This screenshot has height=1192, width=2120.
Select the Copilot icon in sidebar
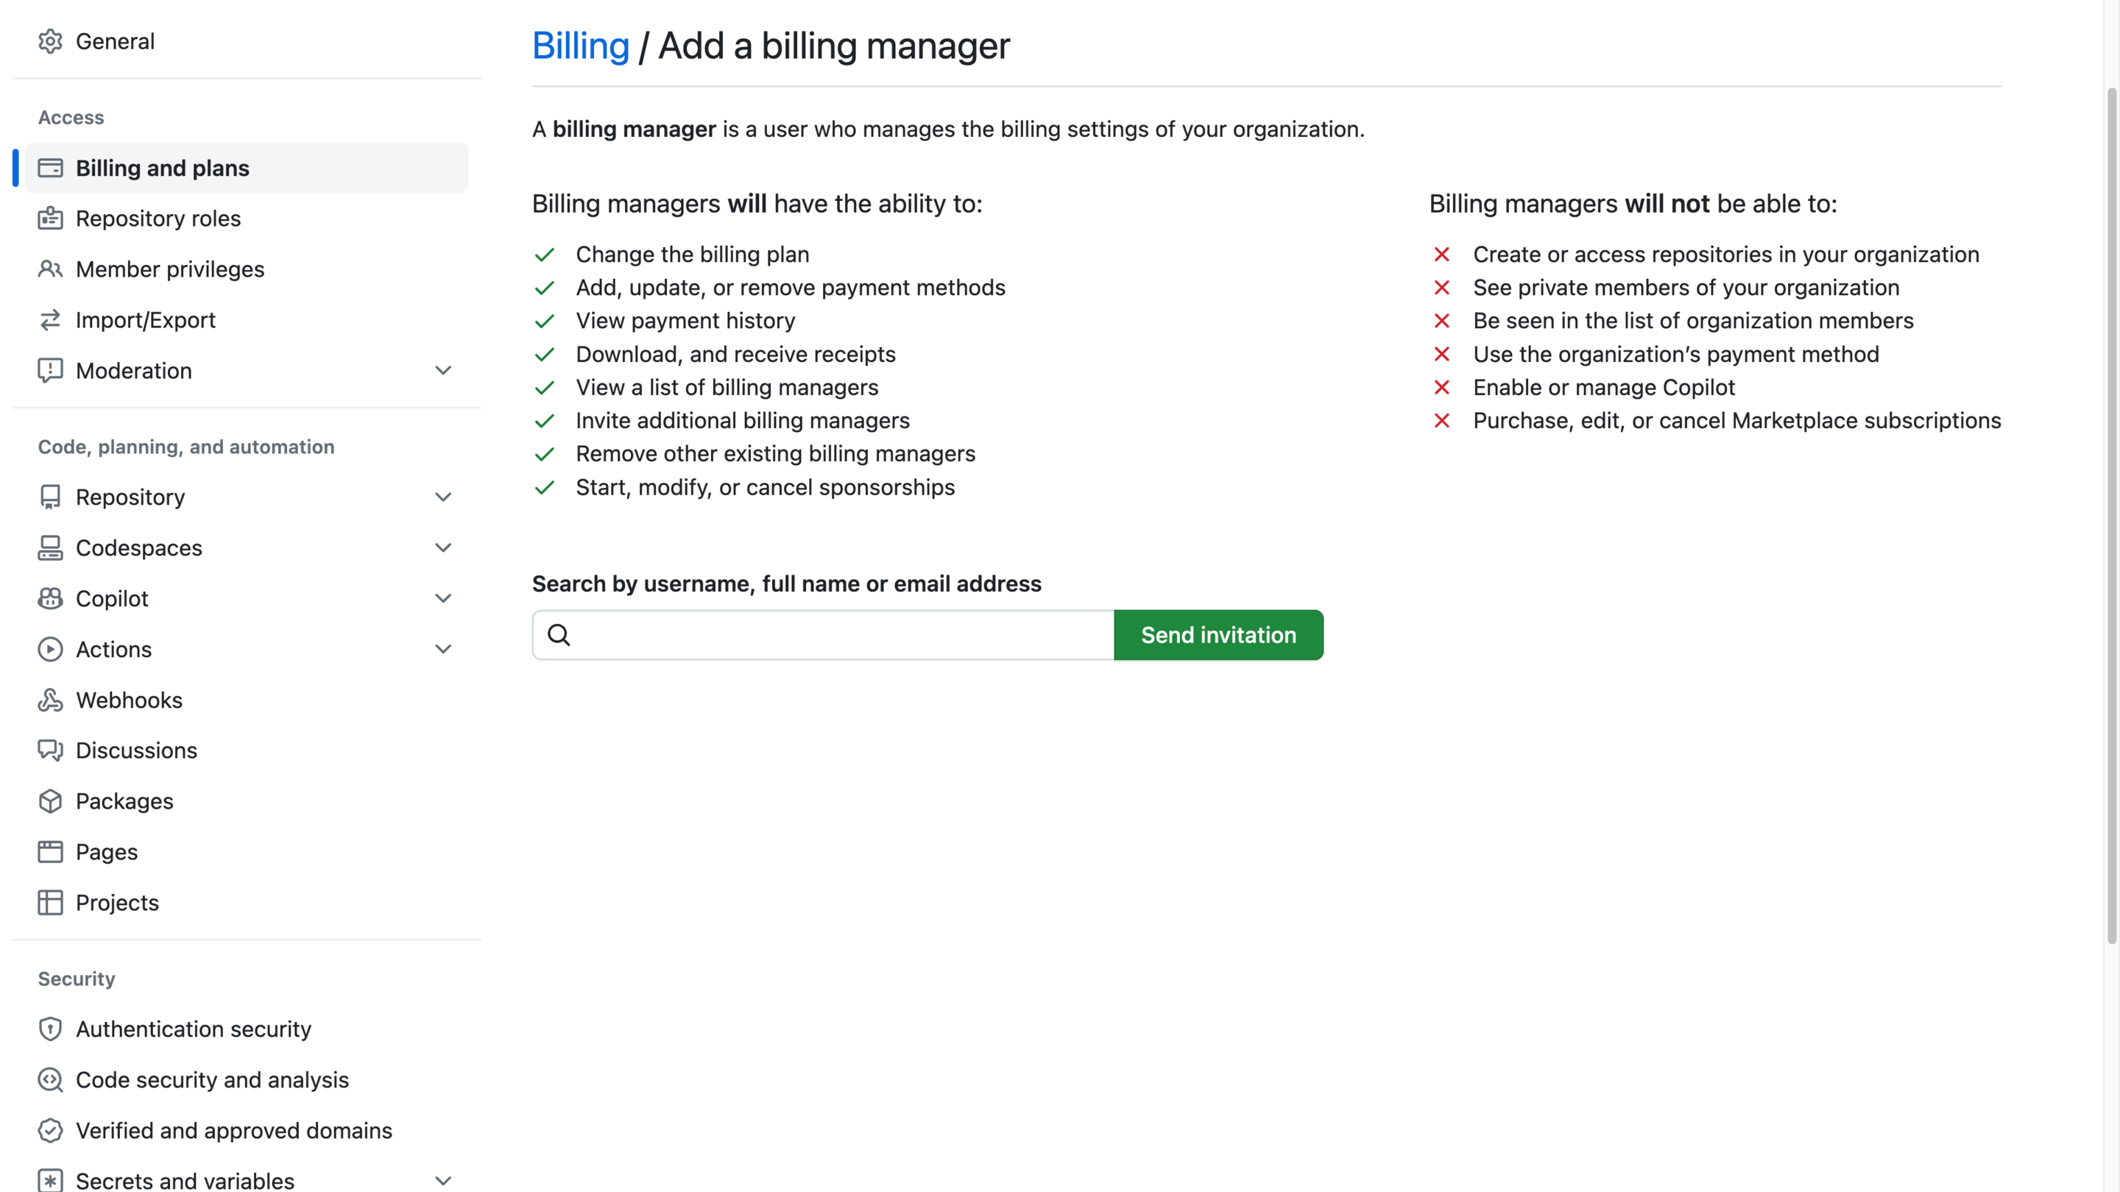[50, 598]
